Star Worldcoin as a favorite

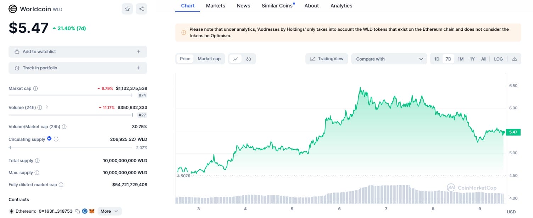(x=127, y=9)
